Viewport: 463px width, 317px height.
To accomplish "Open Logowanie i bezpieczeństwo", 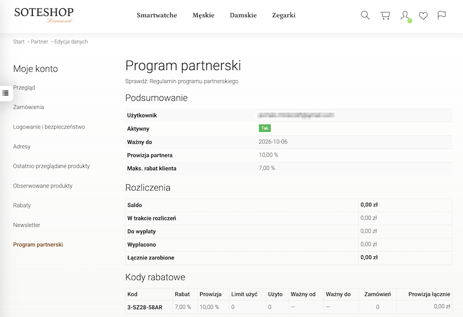I will click(x=49, y=127).
